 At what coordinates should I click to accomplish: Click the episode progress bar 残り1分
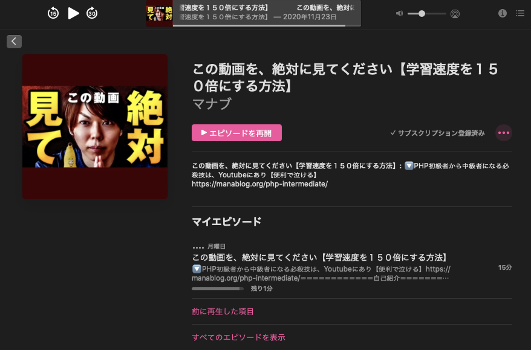click(218, 288)
